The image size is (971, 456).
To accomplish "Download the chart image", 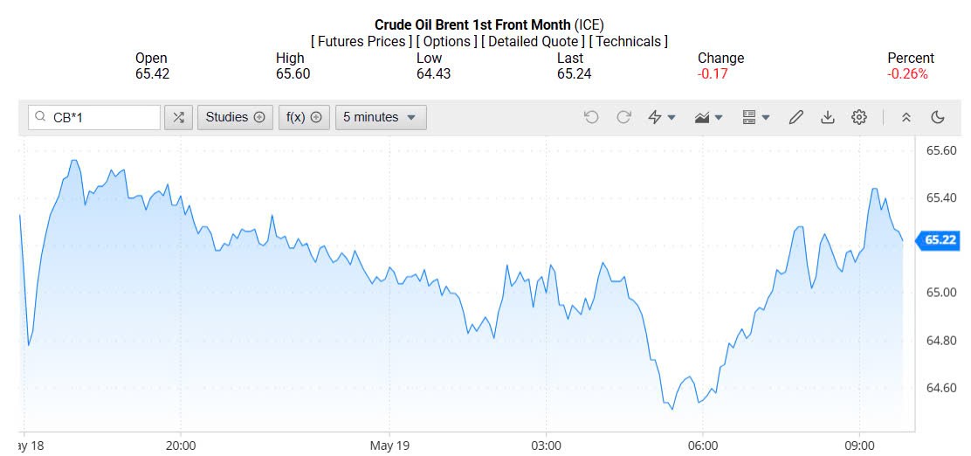I will (828, 117).
